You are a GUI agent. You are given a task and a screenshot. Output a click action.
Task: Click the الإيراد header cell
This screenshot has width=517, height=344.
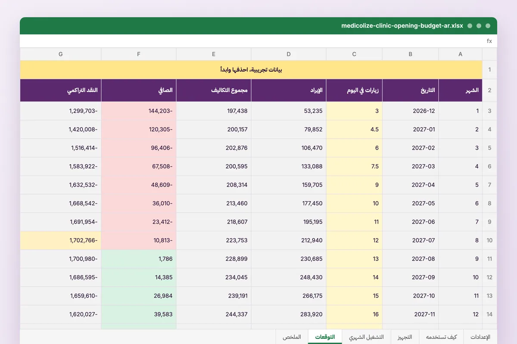[289, 90]
